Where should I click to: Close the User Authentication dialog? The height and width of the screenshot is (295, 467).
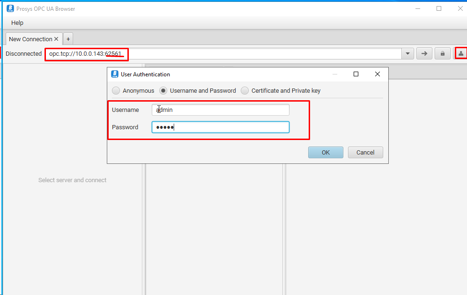[378, 74]
